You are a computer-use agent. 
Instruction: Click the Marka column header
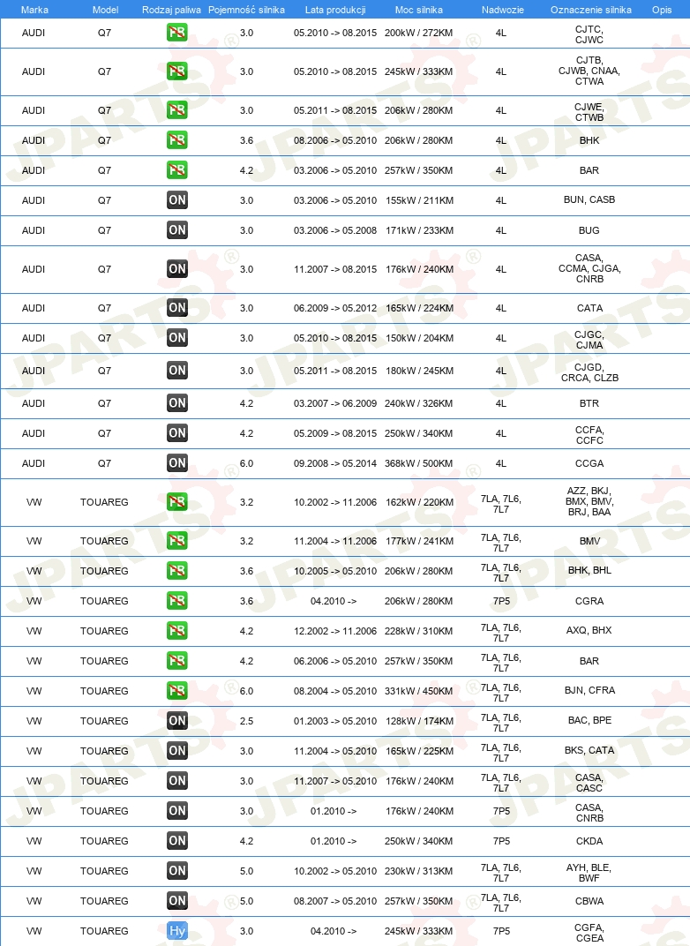[34, 10]
